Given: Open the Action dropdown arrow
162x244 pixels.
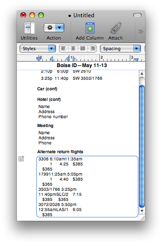Looking at the screenshot, I should [60, 28].
